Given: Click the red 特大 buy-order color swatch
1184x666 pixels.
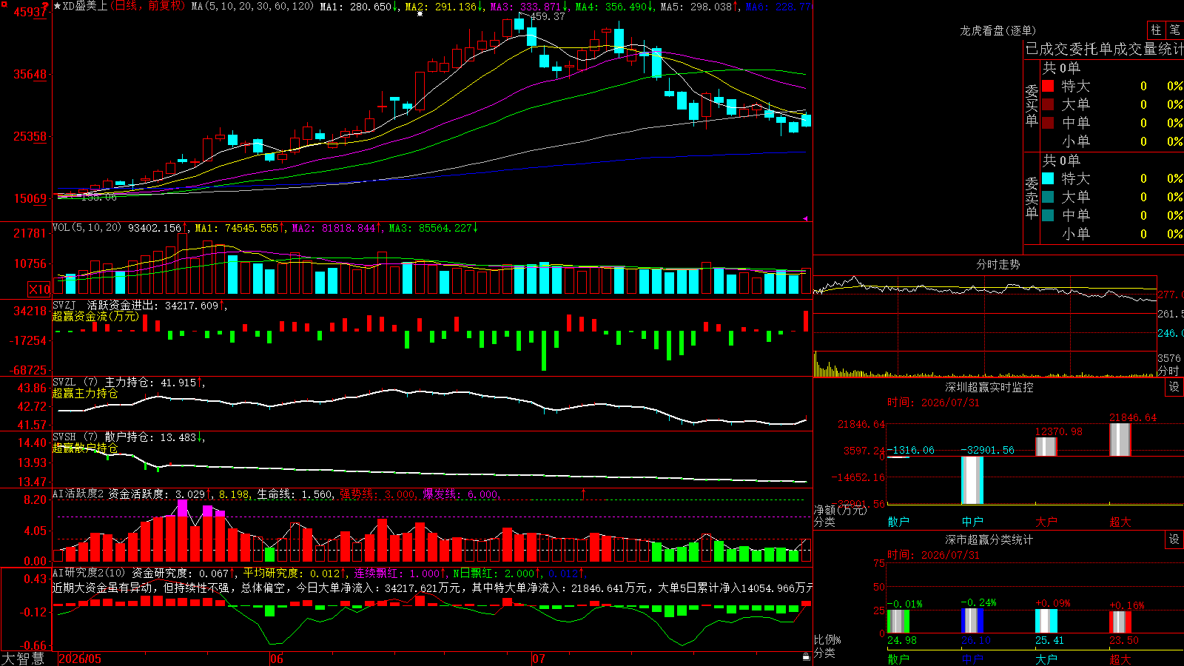Looking at the screenshot, I should point(1048,86).
